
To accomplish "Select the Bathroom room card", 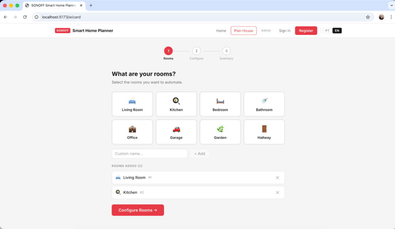I will click(x=264, y=104).
